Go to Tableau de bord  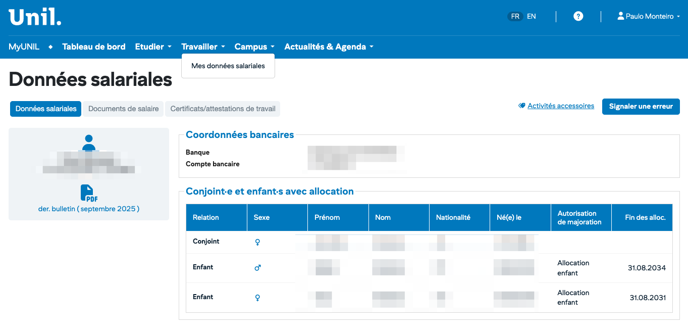[x=94, y=47]
